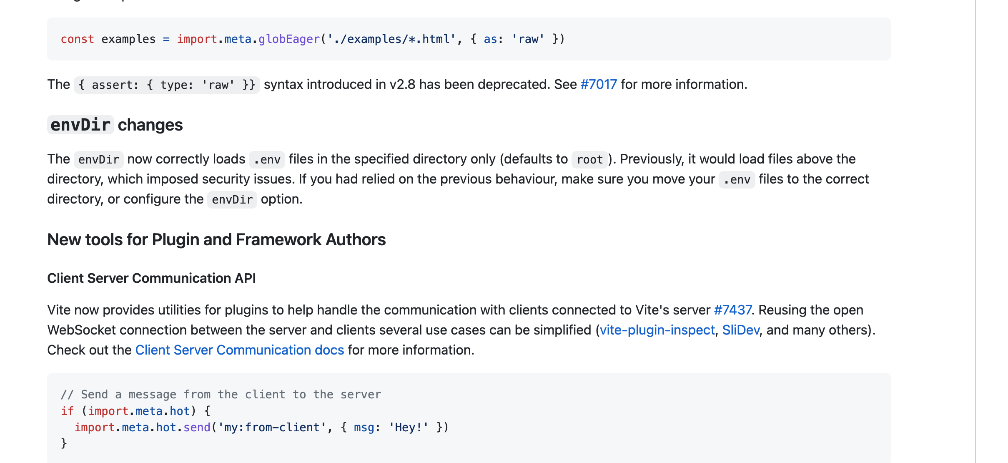1008x463 pixels.
Task: Click envDir code before the word 'option'
Action: (x=232, y=199)
